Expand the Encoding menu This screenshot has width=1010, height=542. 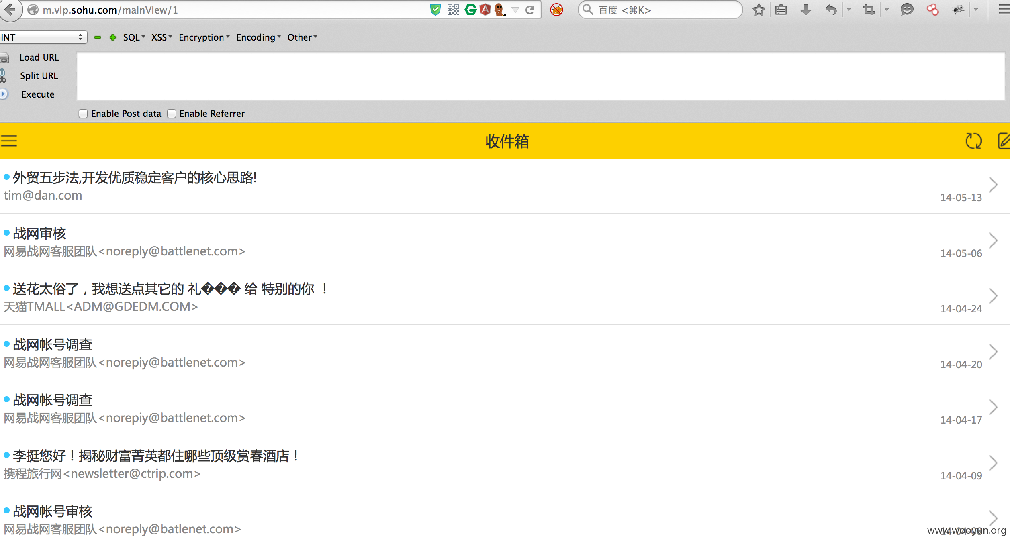coord(259,37)
